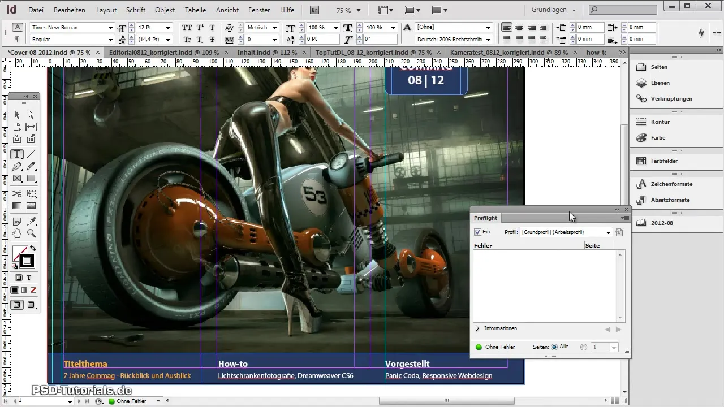
Task: Select the Direct Selection (white arrow) tool
Action: tap(31, 115)
